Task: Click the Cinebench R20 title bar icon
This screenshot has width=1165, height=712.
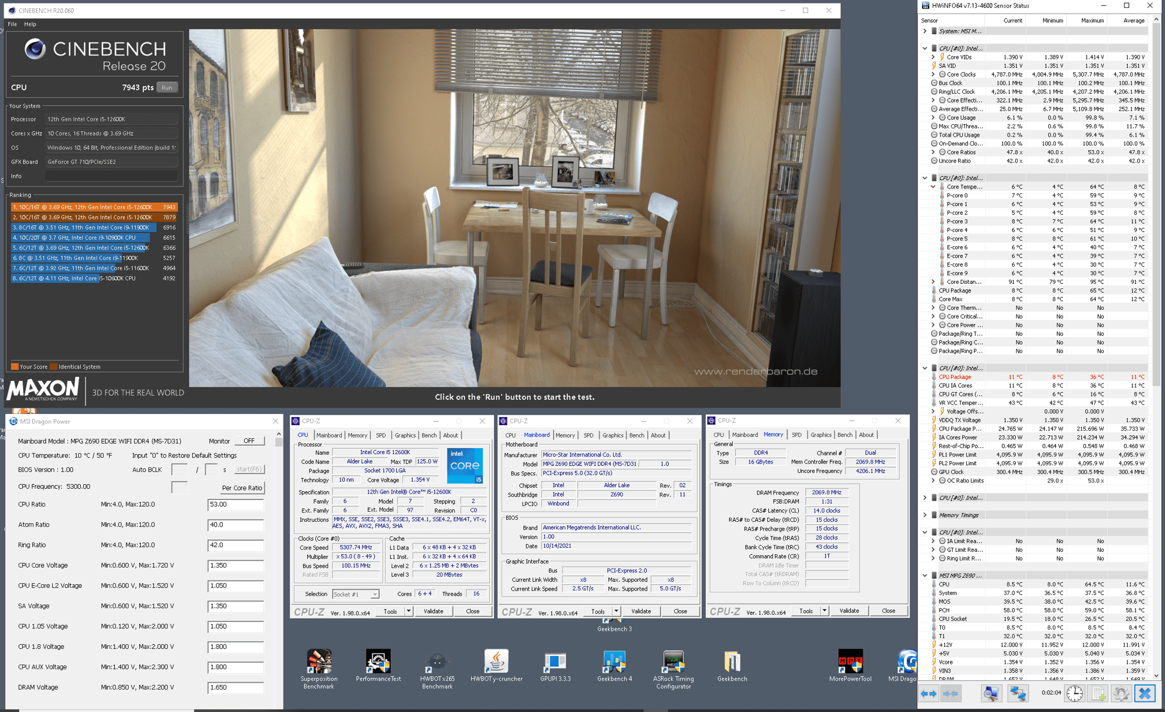Action: [12, 11]
